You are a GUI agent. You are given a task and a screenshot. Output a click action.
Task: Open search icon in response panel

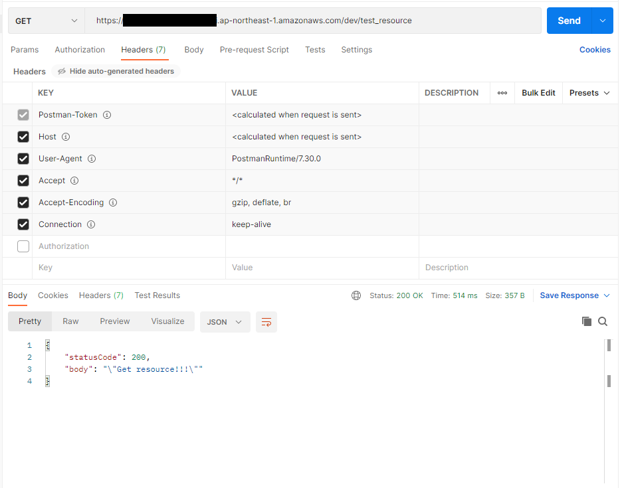603,321
